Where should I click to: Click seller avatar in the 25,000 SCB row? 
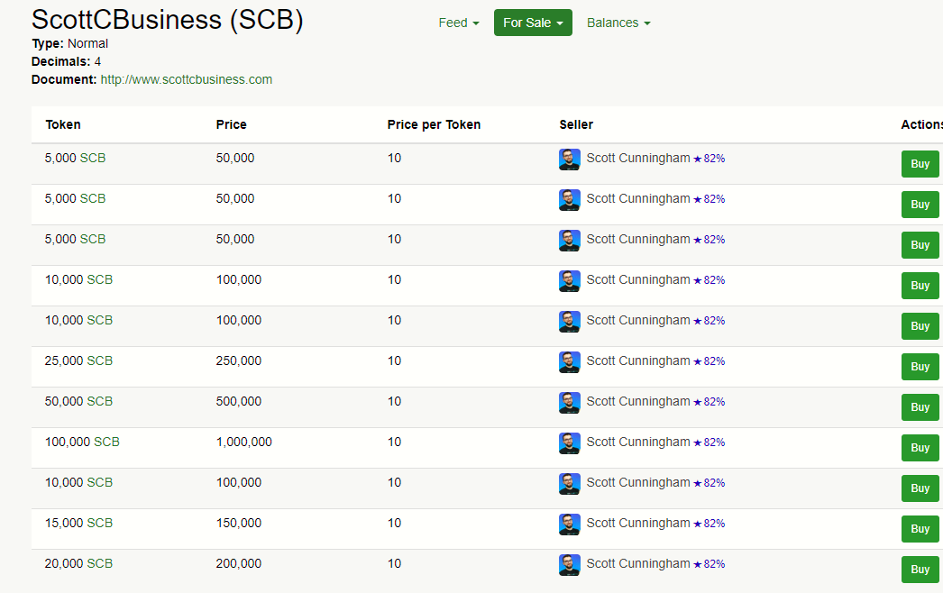[569, 361]
